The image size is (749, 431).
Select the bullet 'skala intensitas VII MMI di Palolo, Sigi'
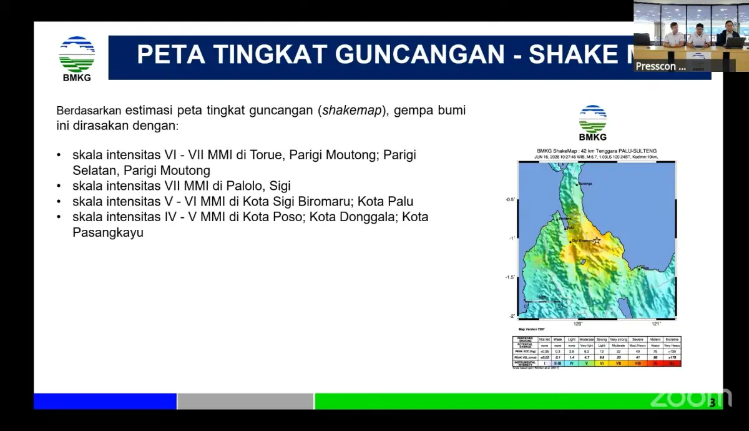182,186
